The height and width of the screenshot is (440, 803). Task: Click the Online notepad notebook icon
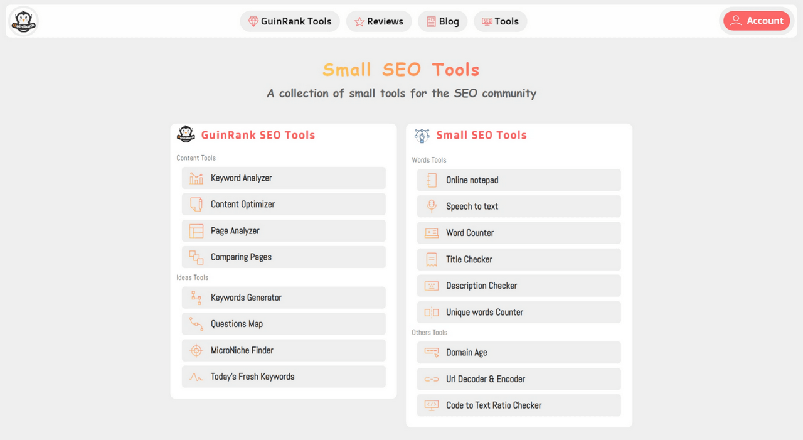(x=432, y=180)
